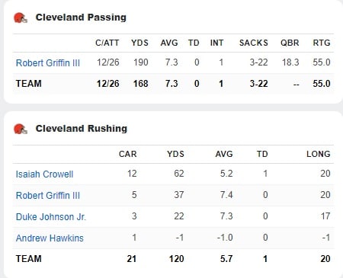Click the LONG column header in rushing
This screenshot has width=343, height=278.
319,154
